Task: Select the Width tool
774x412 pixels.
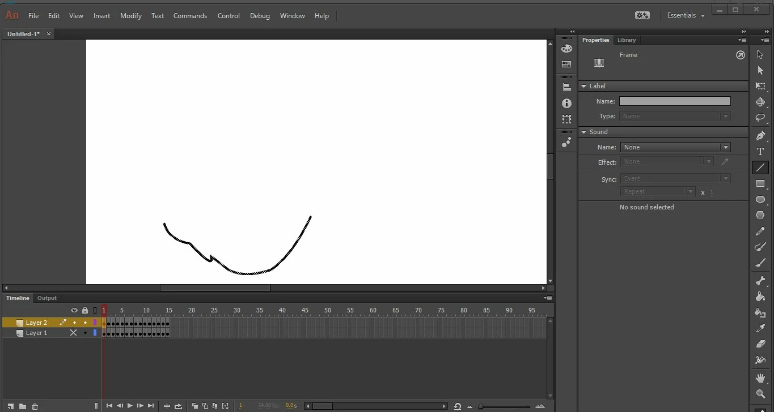Action: pos(760,360)
